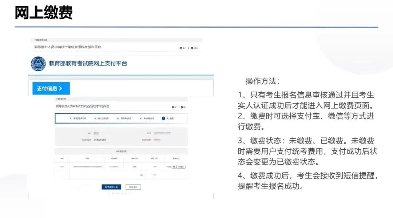Image resolution: width=393 pixels, height=218 pixels.
Task: Click the 确认报名信息 step checkmark
Action: coord(140,118)
